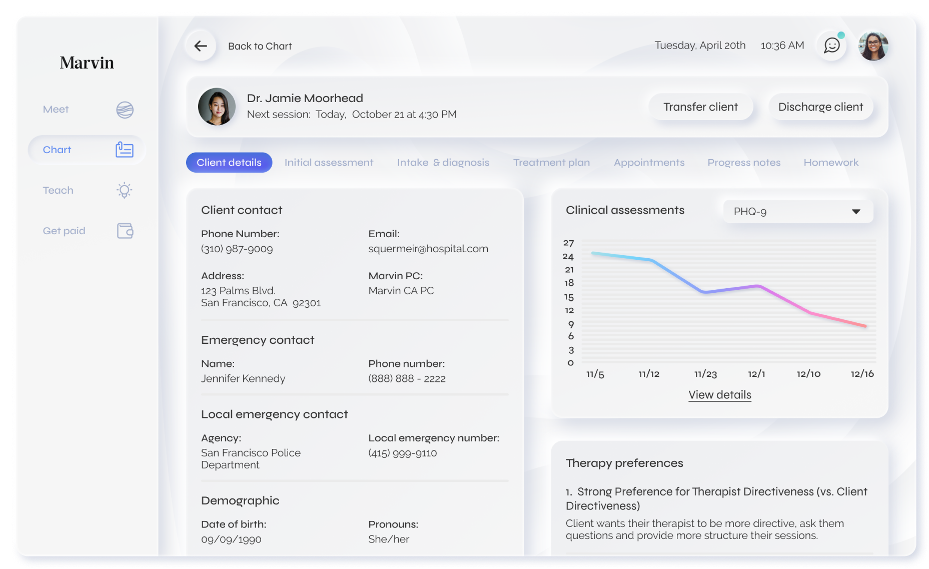
Task: Go to Teach section
Action: (87, 190)
